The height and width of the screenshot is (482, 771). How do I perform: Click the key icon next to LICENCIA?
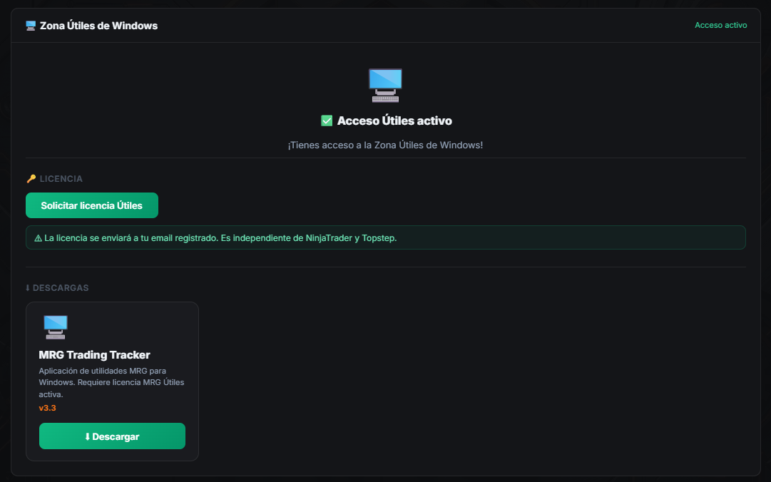31,179
